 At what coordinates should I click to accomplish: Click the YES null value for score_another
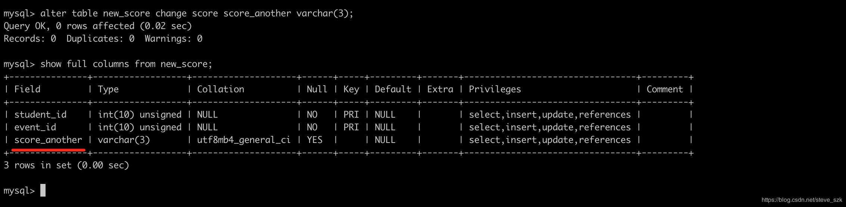(314, 140)
